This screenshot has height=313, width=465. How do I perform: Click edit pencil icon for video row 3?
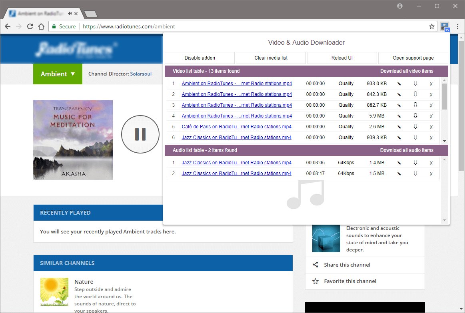coord(399,105)
